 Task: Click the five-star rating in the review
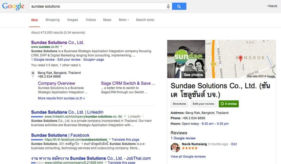190,148
